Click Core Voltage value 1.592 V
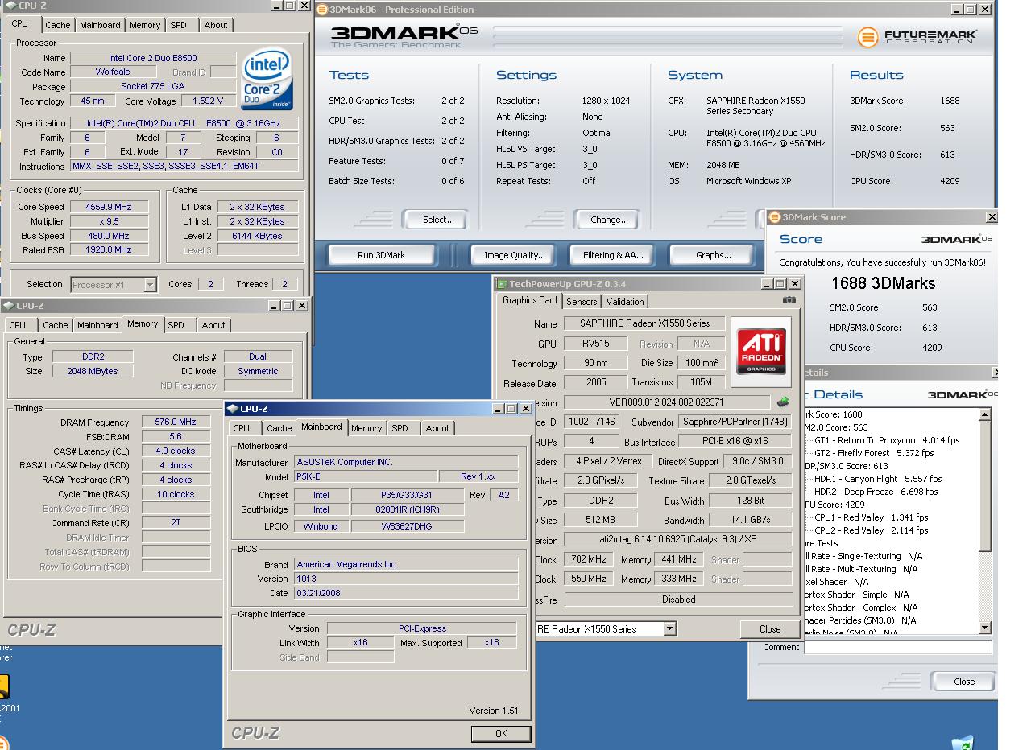1031x750 pixels. point(208,101)
